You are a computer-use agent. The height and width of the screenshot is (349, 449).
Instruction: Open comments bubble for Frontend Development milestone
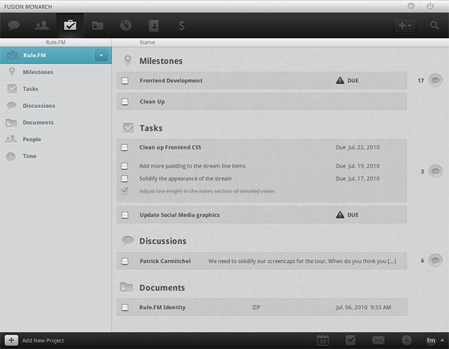click(435, 81)
